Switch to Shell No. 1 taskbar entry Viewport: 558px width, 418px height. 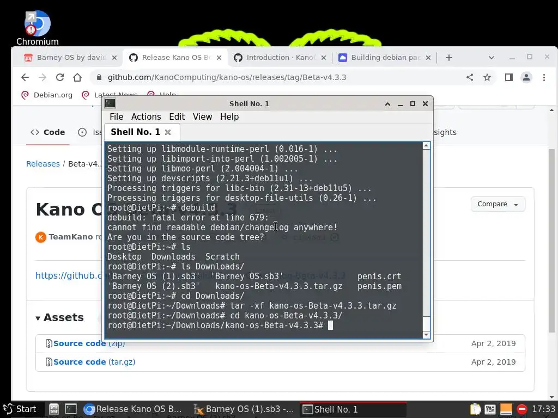click(x=353, y=409)
